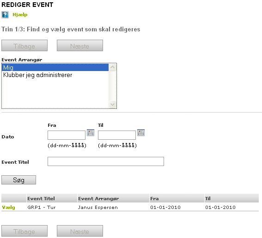Choose Vælg for GRP1 - Tur event
Image resolution: width=262 pixels, height=238 pixels.
pyautogui.click(x=8, y=207)
